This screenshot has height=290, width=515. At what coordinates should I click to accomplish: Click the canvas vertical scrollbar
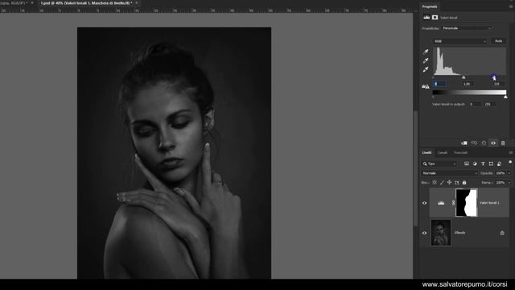pyautogui.click(x=415, y=168)
